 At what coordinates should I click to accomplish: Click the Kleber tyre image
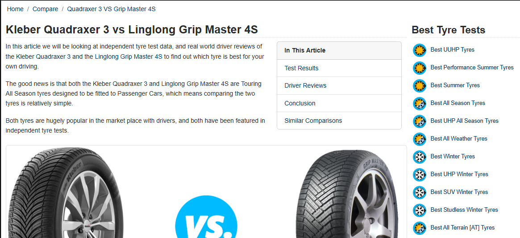point(65,193)
